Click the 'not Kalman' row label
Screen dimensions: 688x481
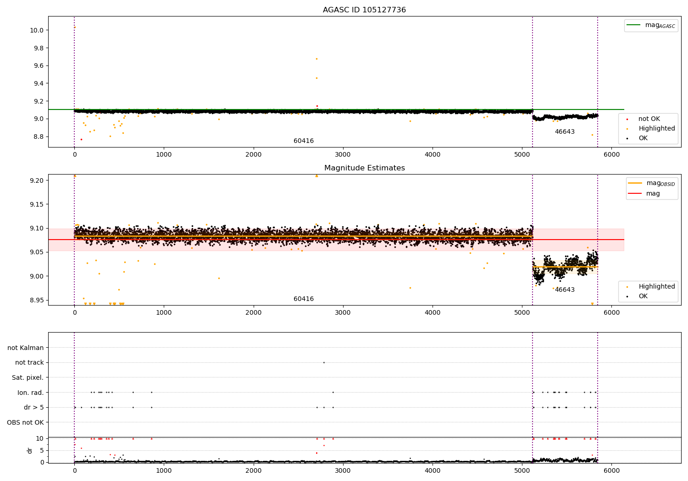(x=26, y=348)
